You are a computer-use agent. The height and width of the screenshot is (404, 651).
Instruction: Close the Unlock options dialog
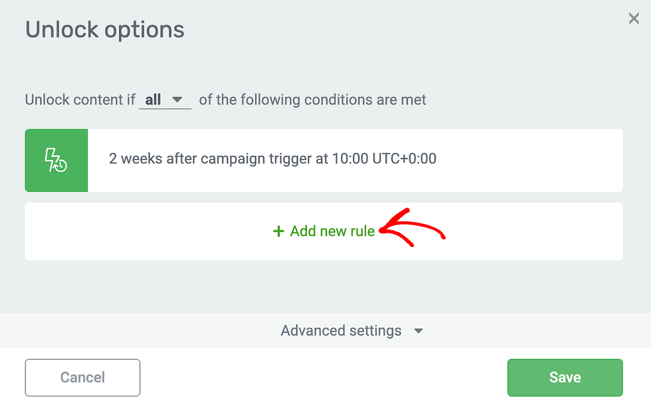634,18
